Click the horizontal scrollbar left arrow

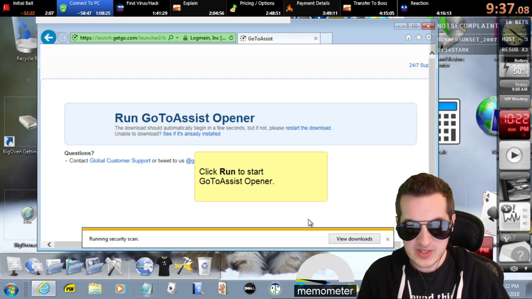click(x=49, y=244)
